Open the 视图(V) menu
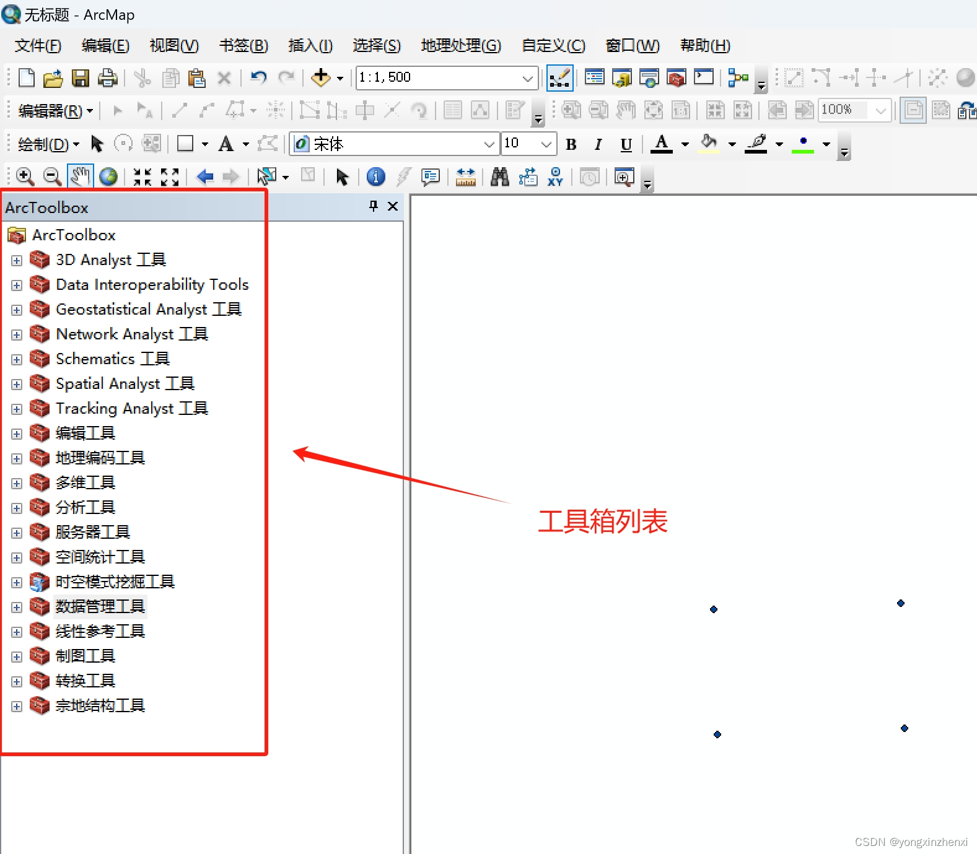 [174, 45]
